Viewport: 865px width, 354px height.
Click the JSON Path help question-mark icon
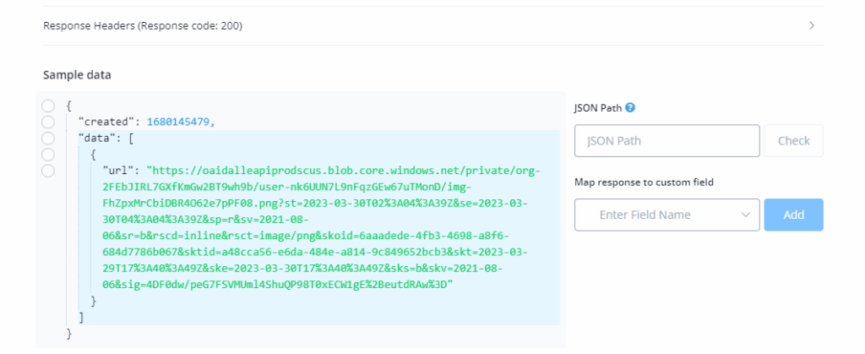tap(630, 108)
